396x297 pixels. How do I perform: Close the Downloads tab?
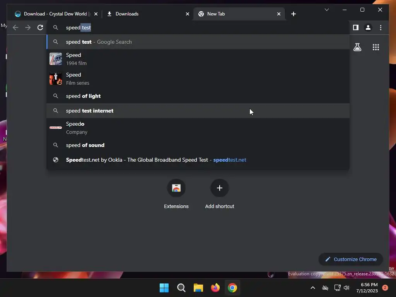[188, 14]
